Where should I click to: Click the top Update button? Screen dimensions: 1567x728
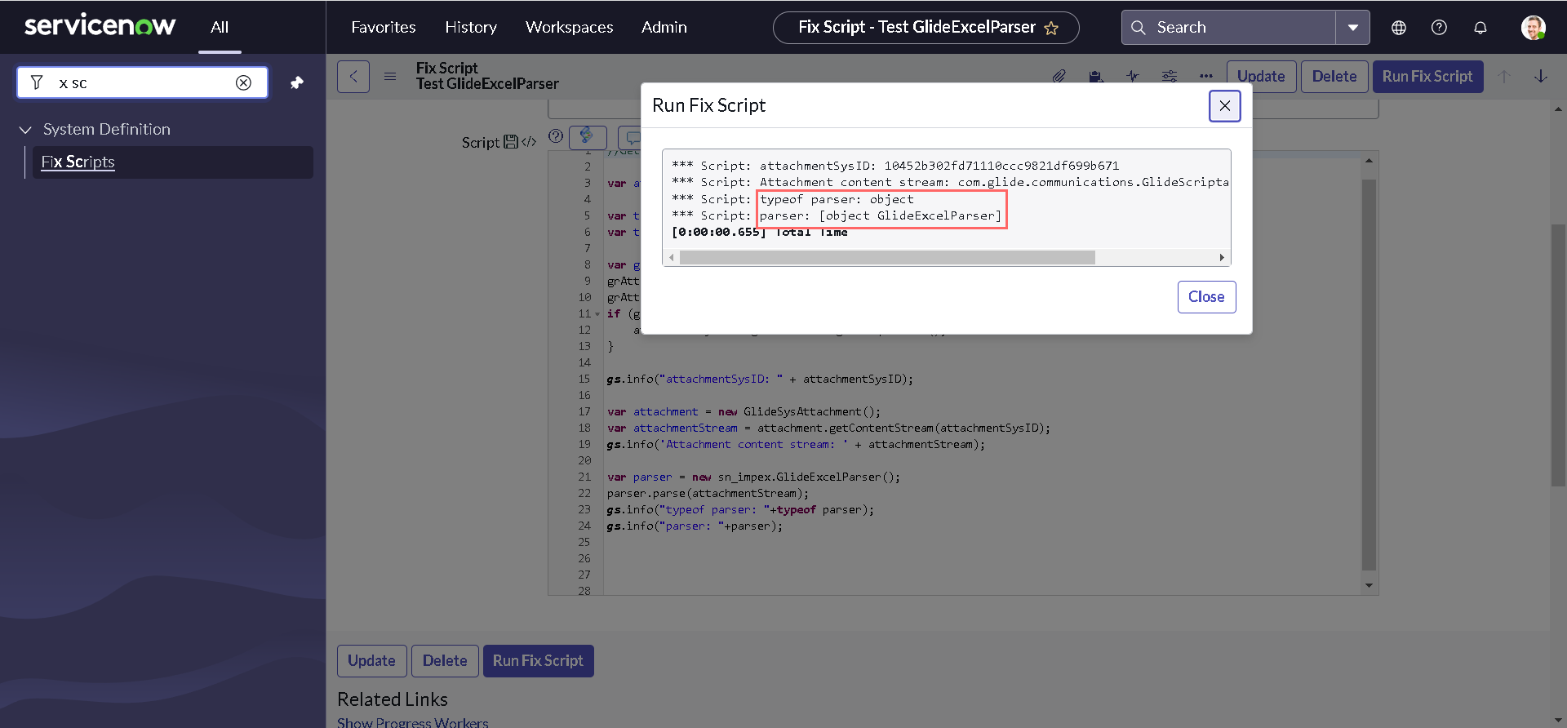1261,77
